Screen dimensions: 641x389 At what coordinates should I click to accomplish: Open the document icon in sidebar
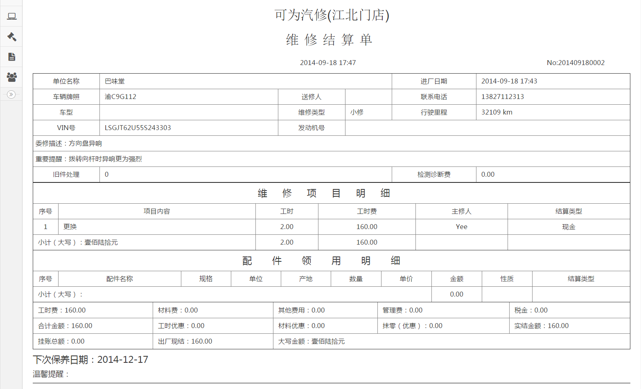[x=11, y=57]
